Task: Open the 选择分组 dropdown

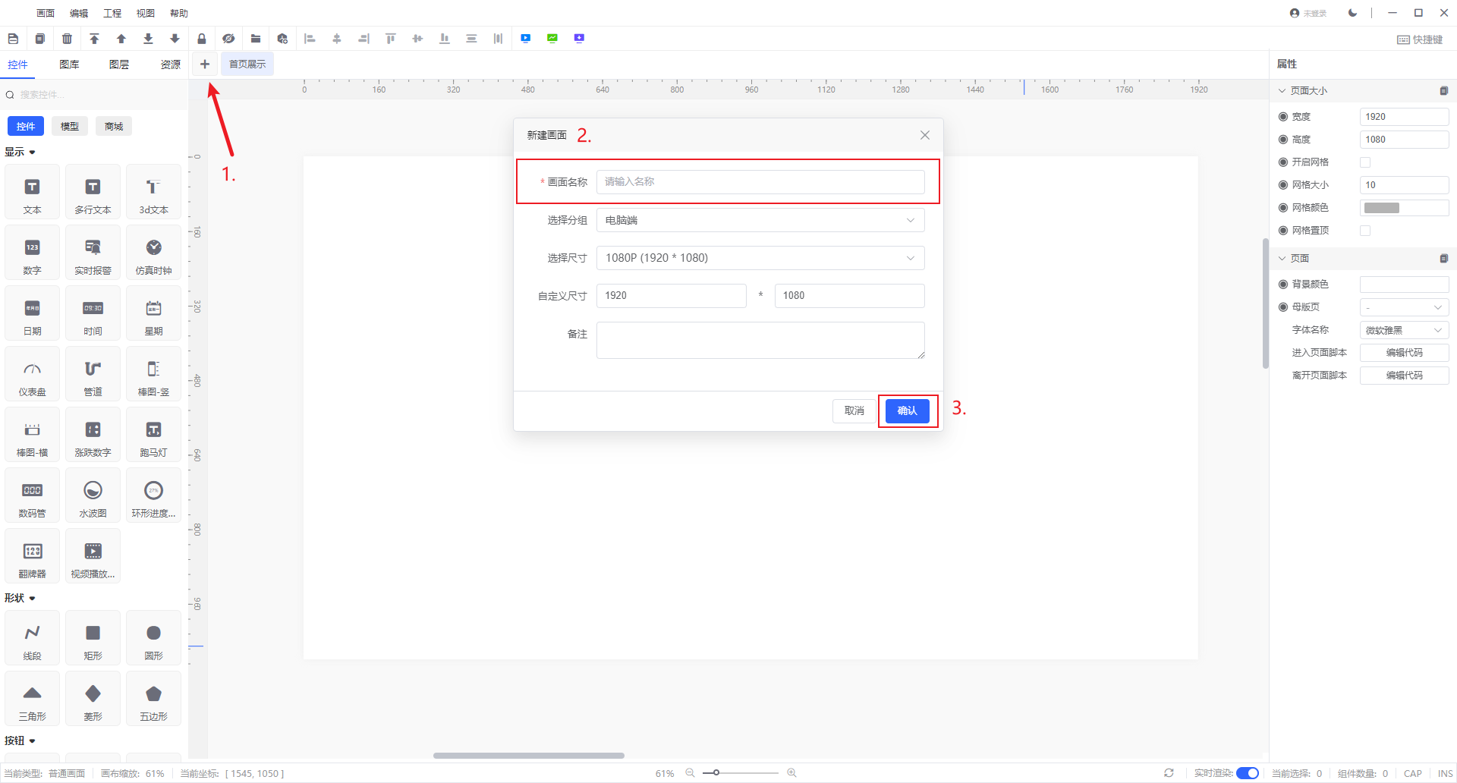Action: (x=760, y=220)
